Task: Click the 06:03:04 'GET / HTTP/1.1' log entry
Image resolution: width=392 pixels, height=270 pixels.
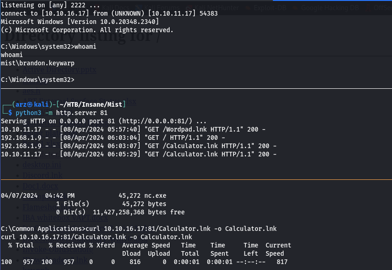Action: [113, 138]
